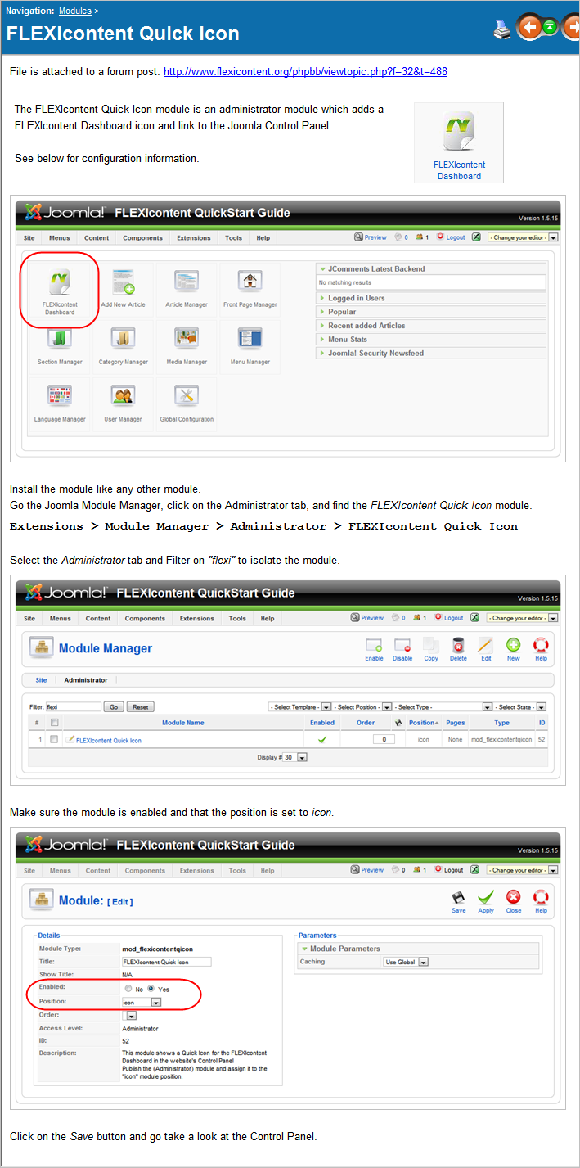Click the Close icon in Module Edit toolbar
580x1168 pixels.
click(513, 902)
